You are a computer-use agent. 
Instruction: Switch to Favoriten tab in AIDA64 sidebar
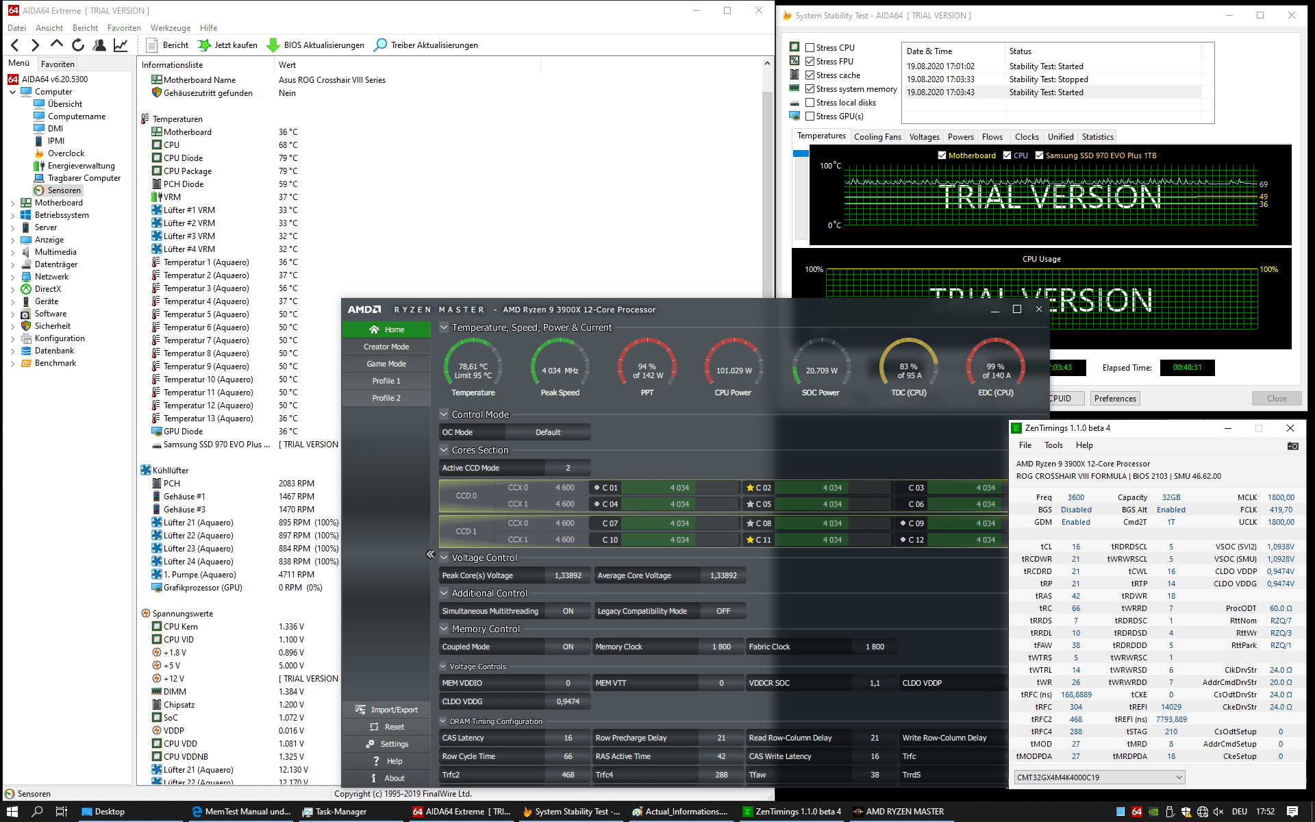tap(58, 64)
